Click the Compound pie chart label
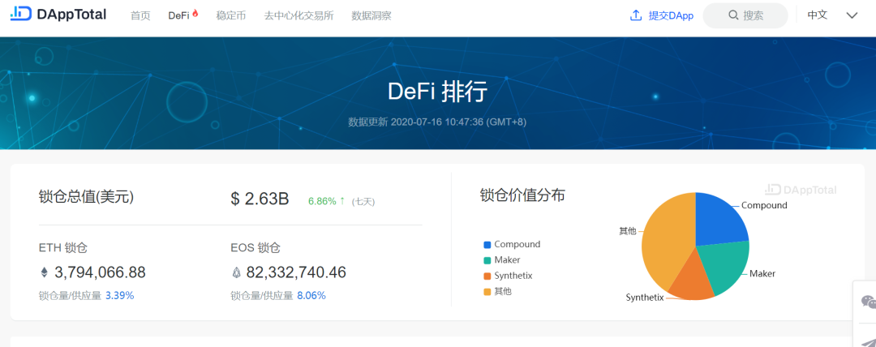The image size is (876, 347). (764, 205)
